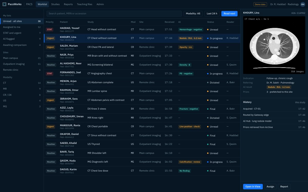Open the STAT and urgent list
Viewport: 308px width, 192px height.
[x=22, y=33]
